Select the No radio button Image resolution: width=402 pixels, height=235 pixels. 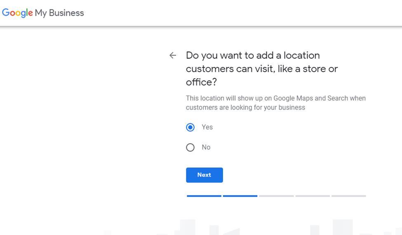click(190, 147)
